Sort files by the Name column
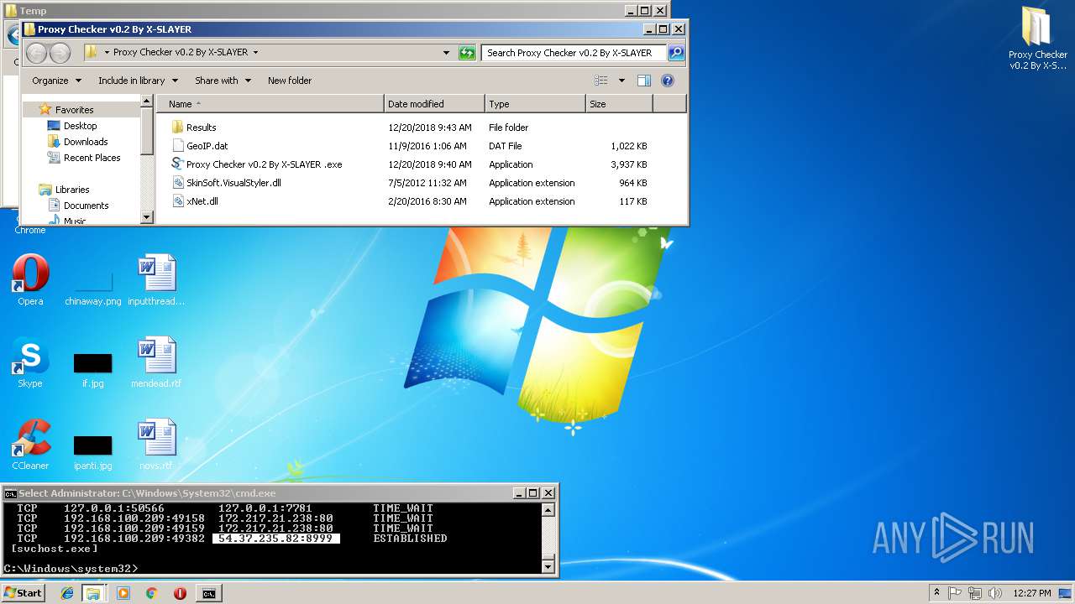 click(x=270, y=104)
